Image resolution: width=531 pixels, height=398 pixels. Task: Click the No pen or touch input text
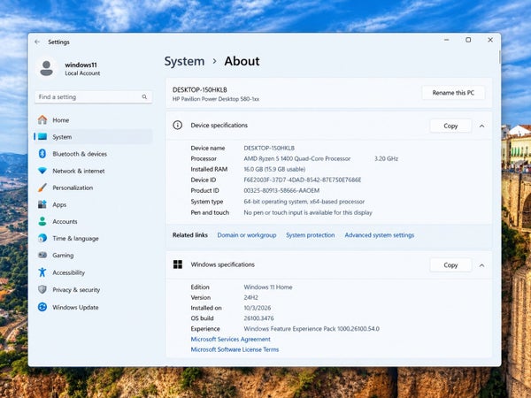coord(308,212)
